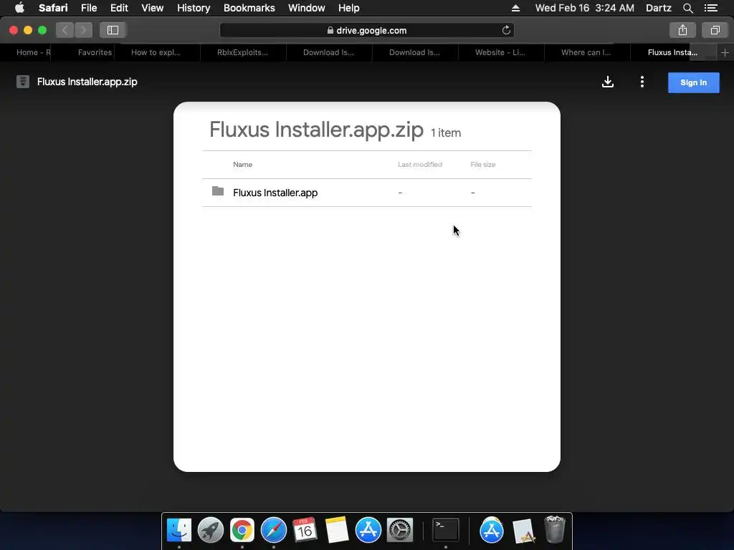
Task: Open the Edit menu
Action: pyautogui.click(x=119, y=8)
